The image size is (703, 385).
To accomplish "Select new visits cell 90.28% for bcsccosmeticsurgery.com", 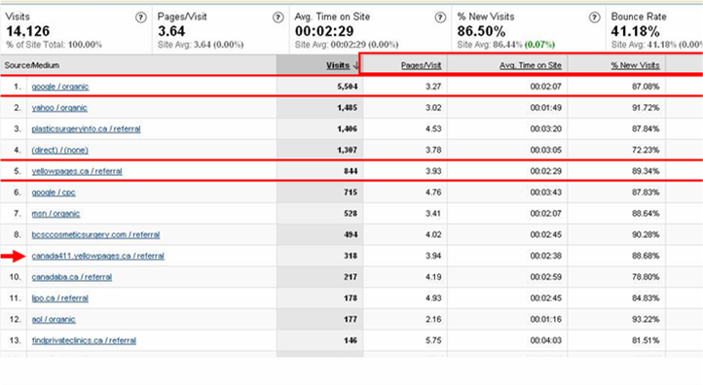I will pyautogui.click(x=646, y=234).
